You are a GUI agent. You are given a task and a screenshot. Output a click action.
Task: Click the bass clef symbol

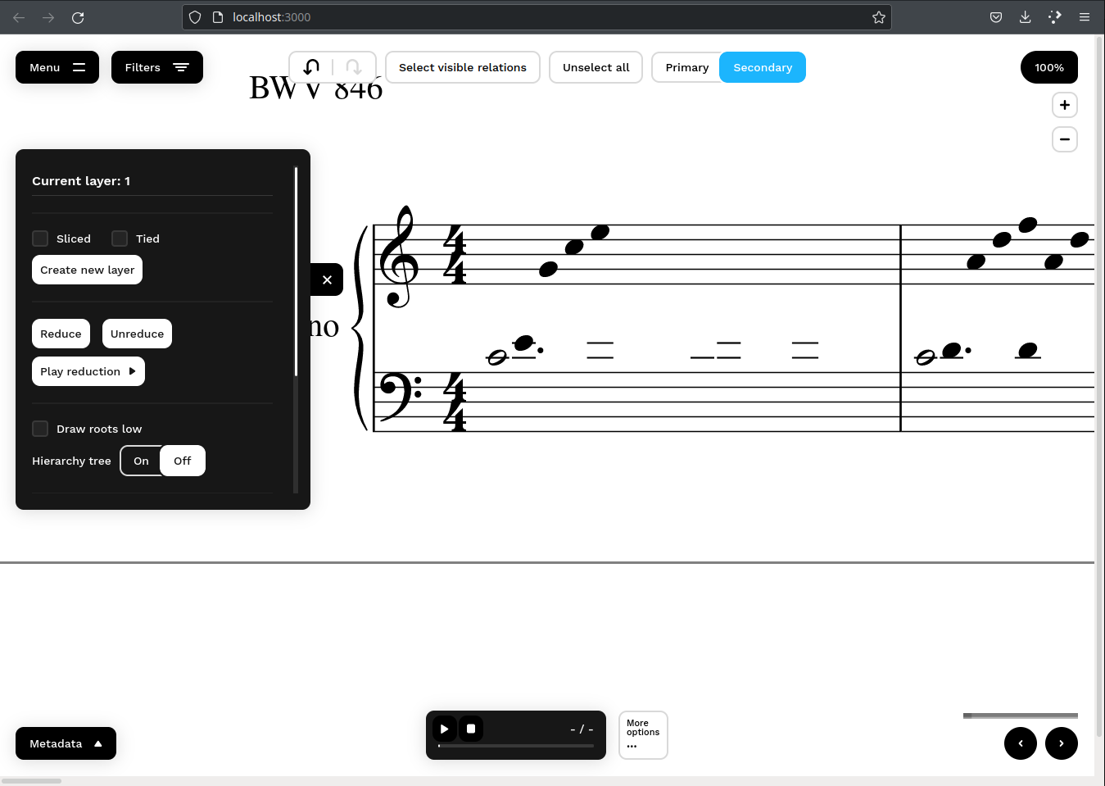pyautogui.click(x=400, y=397)
